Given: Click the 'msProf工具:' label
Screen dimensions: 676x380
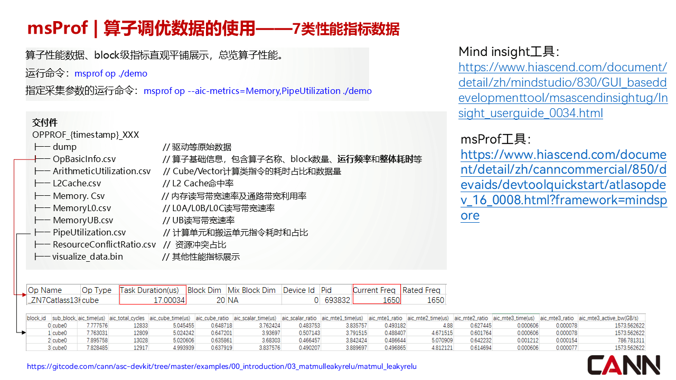Looking at the screenshot, I should pyautogui.click(x=495, y=139).
